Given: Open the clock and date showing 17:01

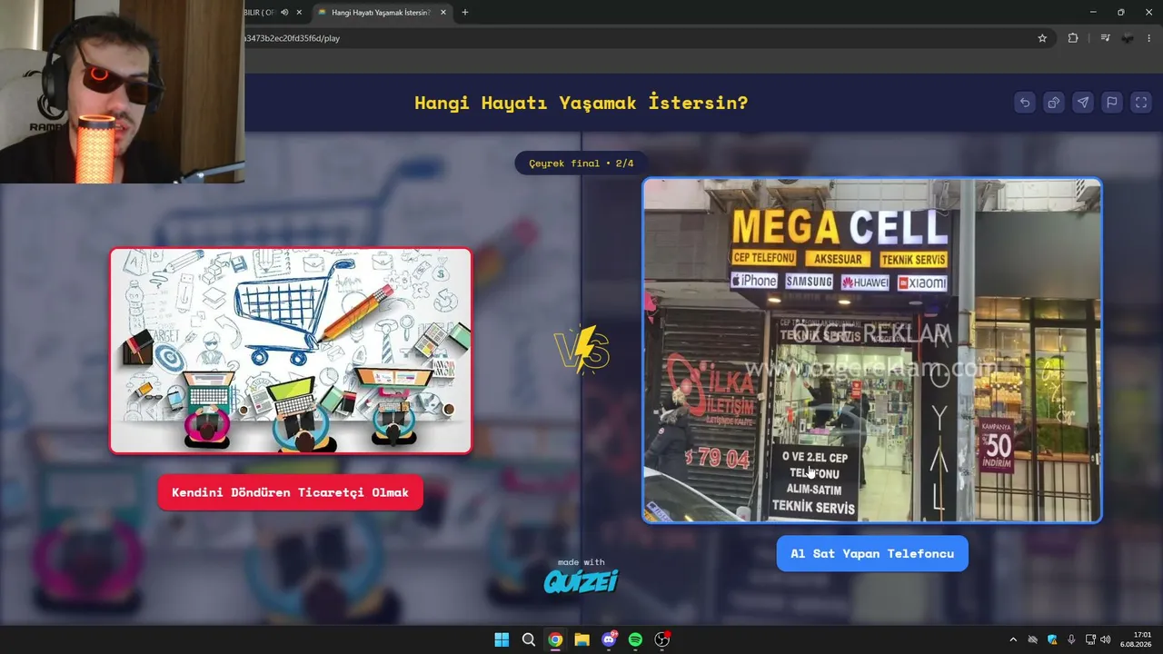Looking at the screenshot, I should click(x=1137, y=639).
